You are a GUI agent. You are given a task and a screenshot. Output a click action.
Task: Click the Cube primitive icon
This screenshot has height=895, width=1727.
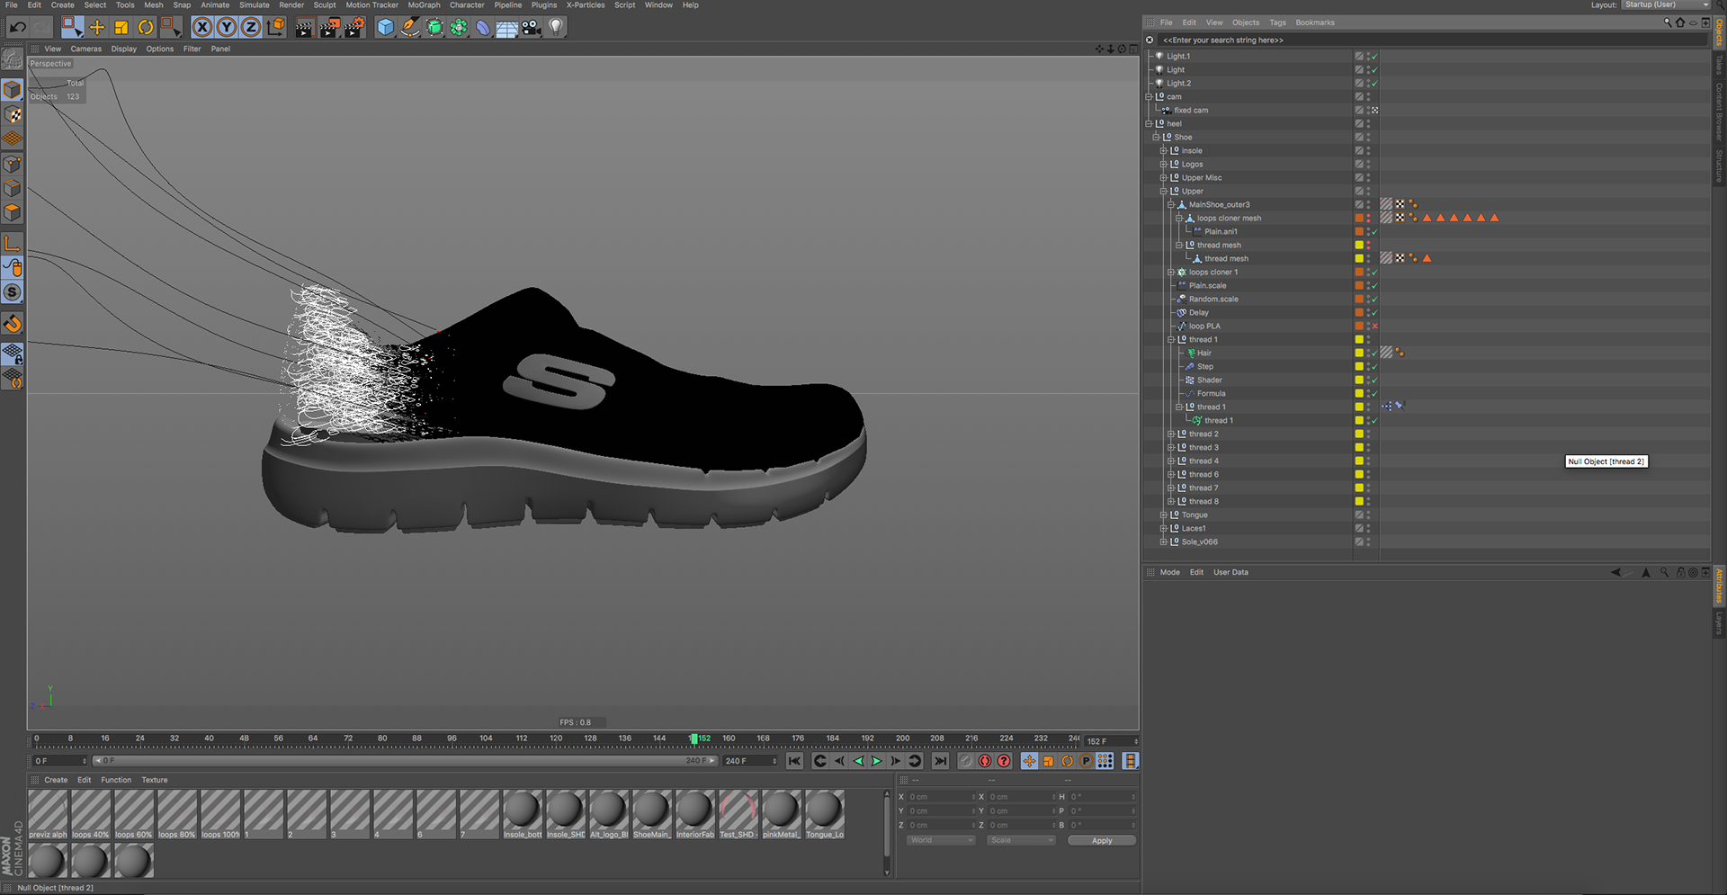[x=385, y=27]
